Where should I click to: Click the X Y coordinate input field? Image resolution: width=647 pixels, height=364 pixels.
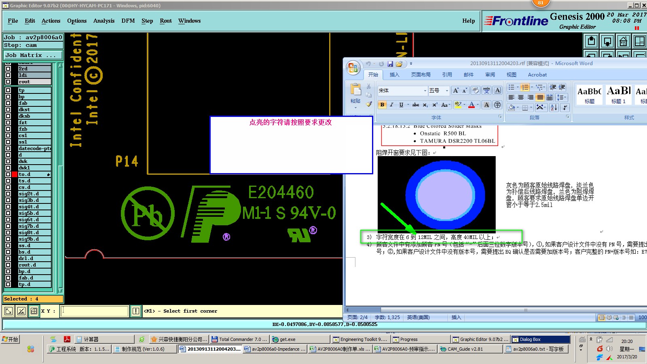tap(95, 311)
